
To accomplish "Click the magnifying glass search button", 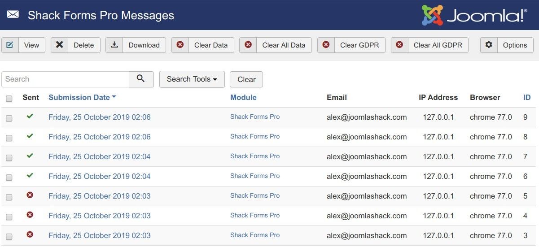I will tap(141, 79).
